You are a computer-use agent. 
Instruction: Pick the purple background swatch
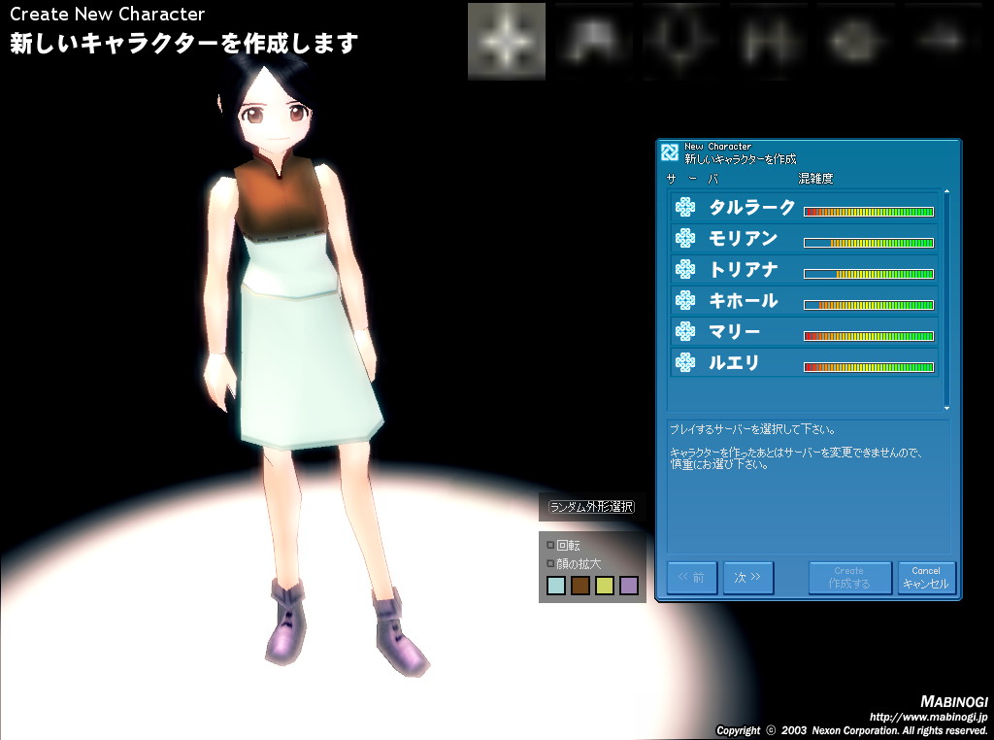point(629,586)
